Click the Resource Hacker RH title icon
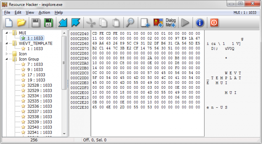 (5, 5)
